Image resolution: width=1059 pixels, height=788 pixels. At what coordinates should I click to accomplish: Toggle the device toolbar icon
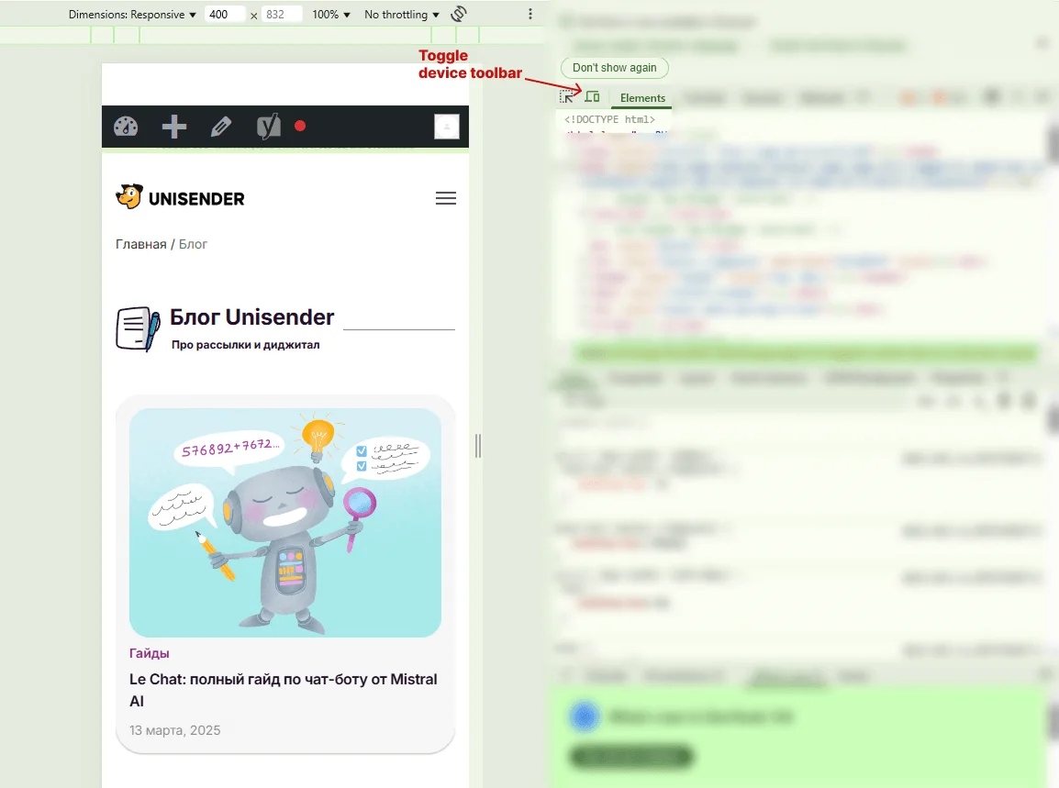click(592, 96)
